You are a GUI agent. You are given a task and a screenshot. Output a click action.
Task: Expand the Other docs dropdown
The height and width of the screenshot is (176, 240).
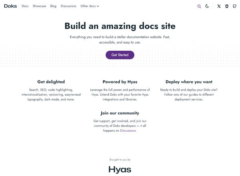pyautogui.click(x=90, y=6)
